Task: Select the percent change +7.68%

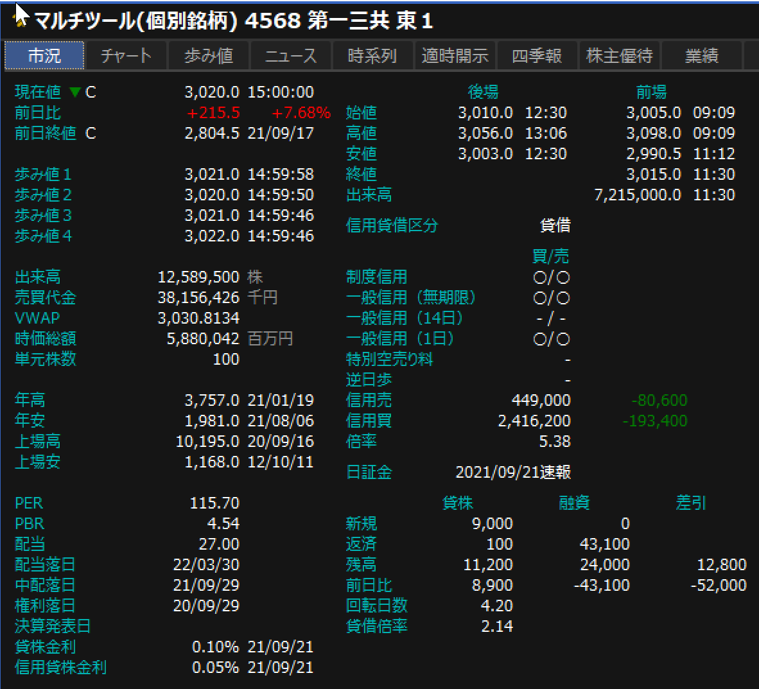Action: coord(301,113)
